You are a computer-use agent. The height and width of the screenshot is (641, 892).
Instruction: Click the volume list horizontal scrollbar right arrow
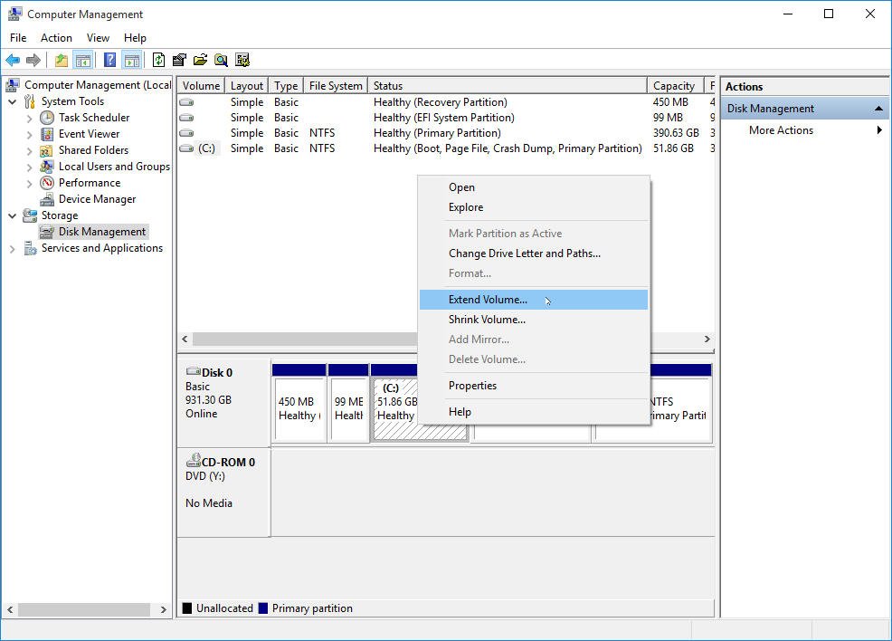[x=707, y=340]
